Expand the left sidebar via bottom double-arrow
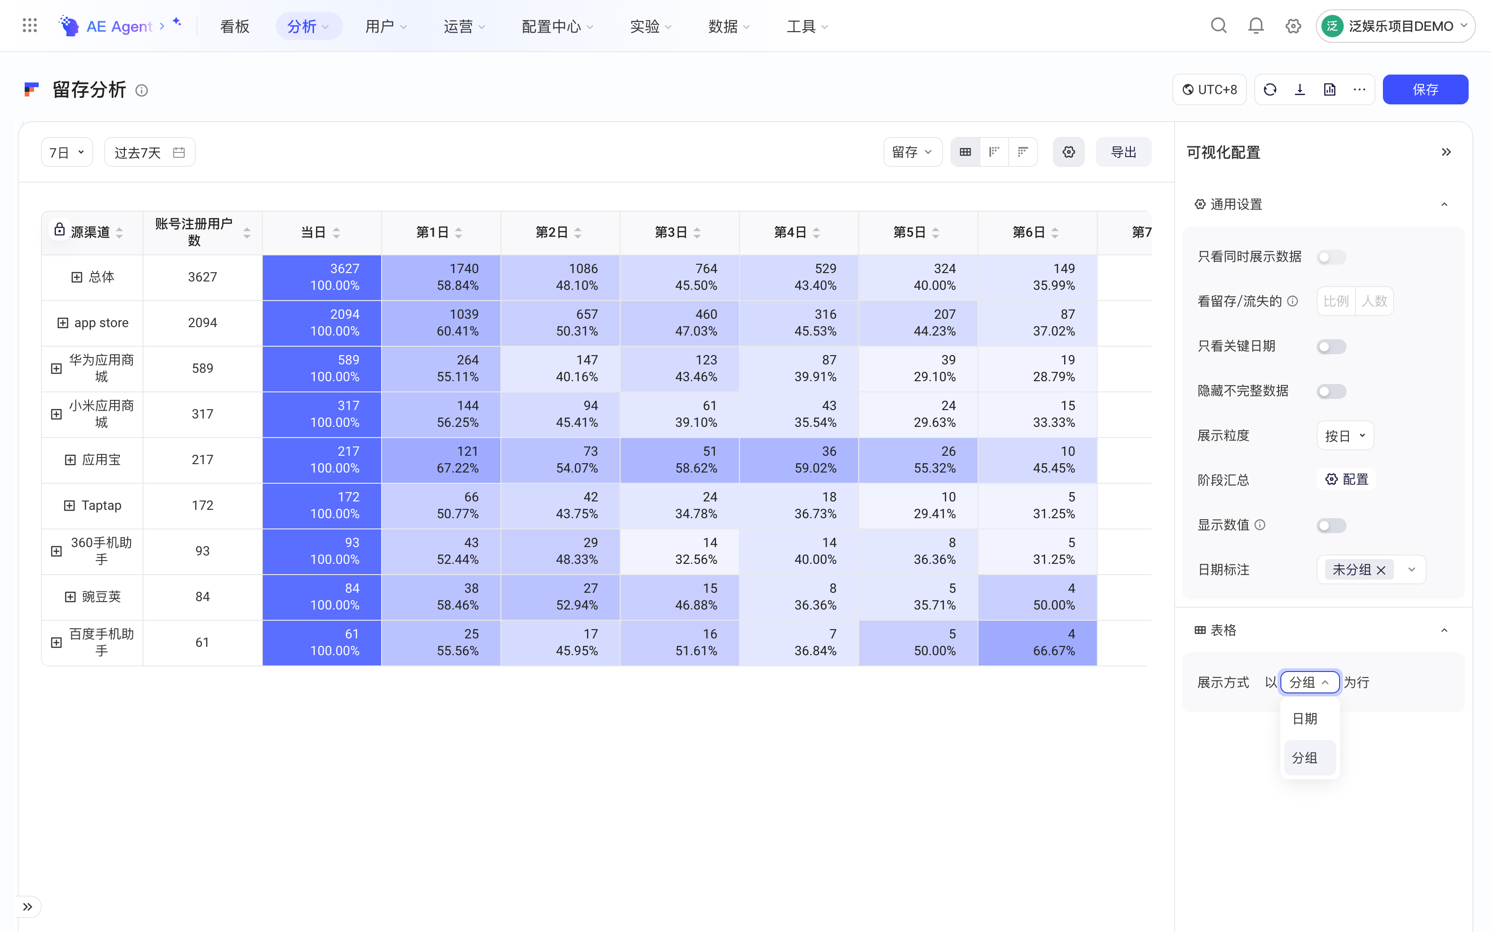The height and width of the screenshot is (932, 1491). (28, 907)
